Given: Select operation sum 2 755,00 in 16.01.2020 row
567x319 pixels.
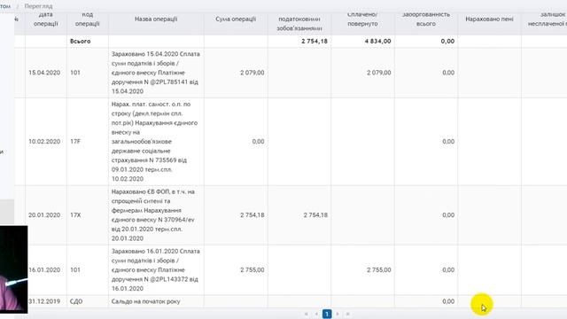Looking at the screenshot, I should (x=252, y=270).
